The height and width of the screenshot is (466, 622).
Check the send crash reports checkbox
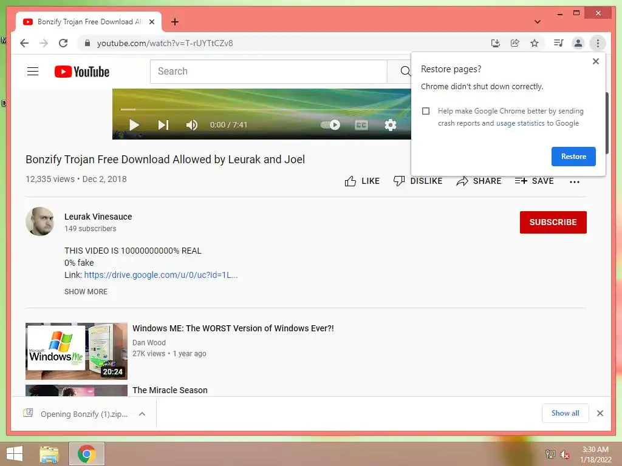click(426, 111)
